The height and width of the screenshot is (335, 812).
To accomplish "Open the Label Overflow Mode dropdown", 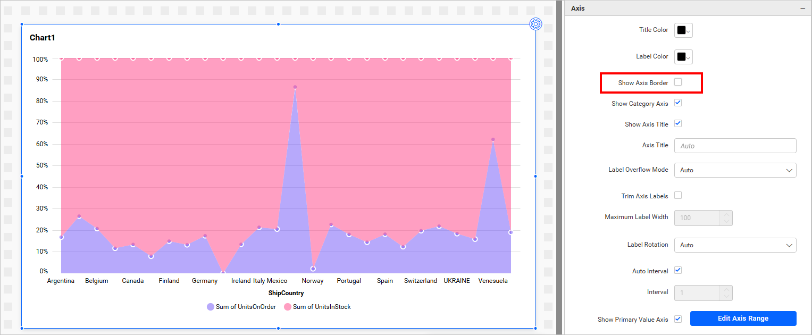I will (x=735, y=170).
